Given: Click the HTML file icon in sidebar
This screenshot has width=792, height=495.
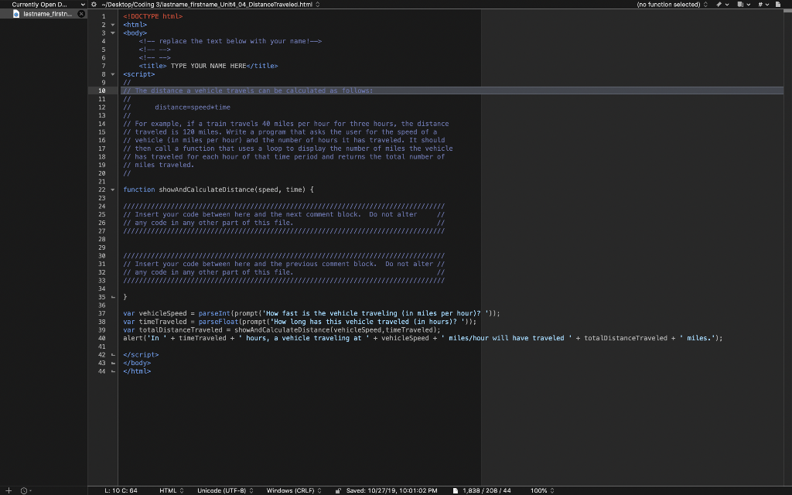Looking at the screenshot, I should (16, 14).
